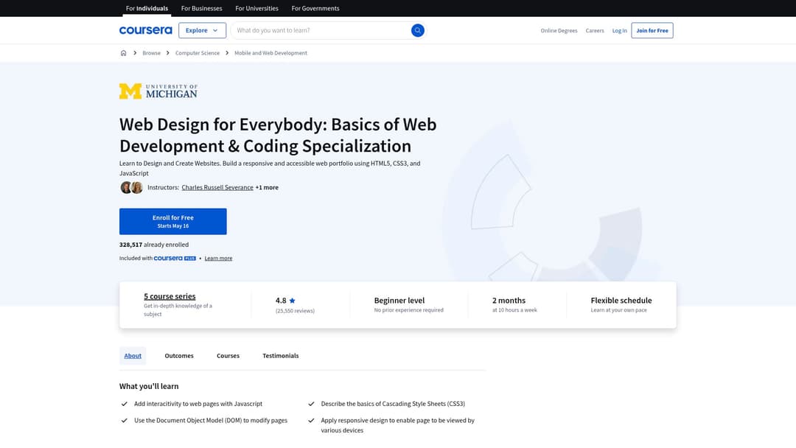796x448 pixels.
Task: Open the Explore dropdown
Action: 202,30
